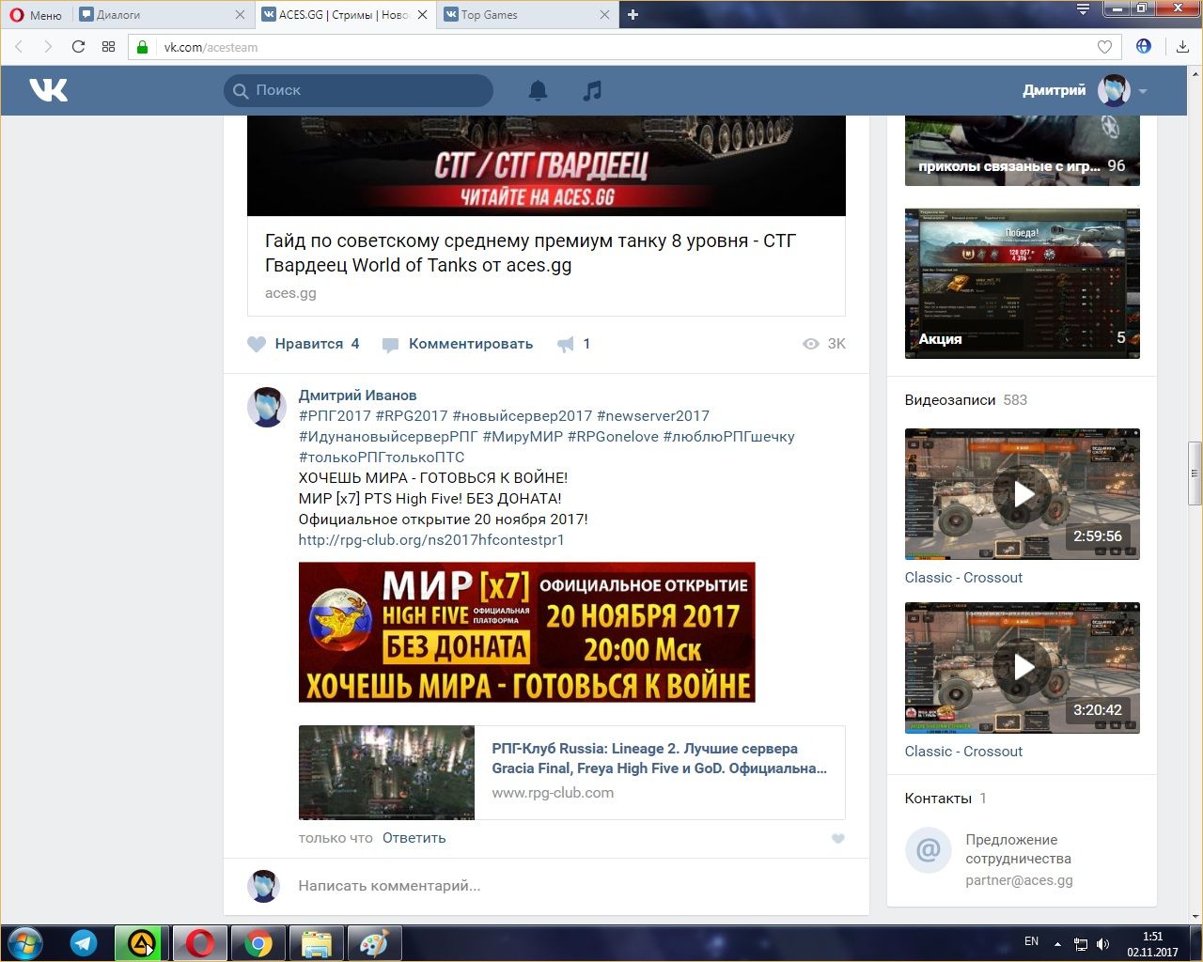Bookmark page with heart icon in address bar

1104,47
